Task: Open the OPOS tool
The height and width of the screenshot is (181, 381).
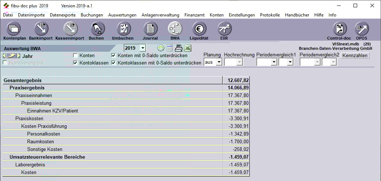Action: pyautogui.click(x=362, y=29)
